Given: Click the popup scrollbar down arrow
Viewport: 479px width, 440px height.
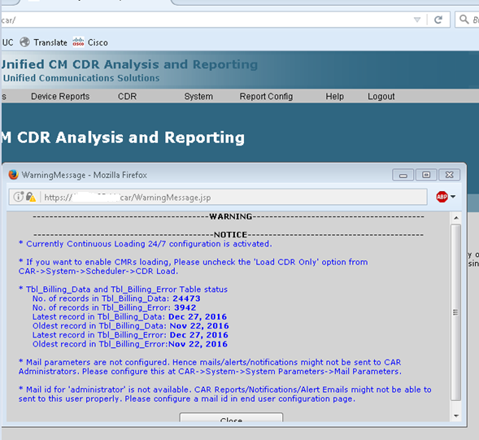Looking at the screenshot, I should tap(455, 416).
